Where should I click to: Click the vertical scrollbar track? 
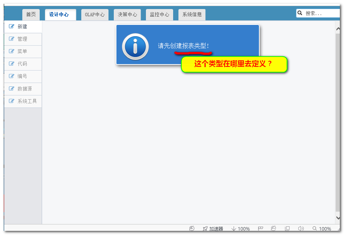pyautogui.click(x=338, y=123)
